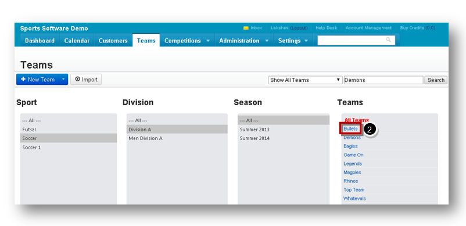The width and height of the screenshot is (466, 226).
Task: Click the yellow Inbox envelope icon
Action: tap(246, 28)
